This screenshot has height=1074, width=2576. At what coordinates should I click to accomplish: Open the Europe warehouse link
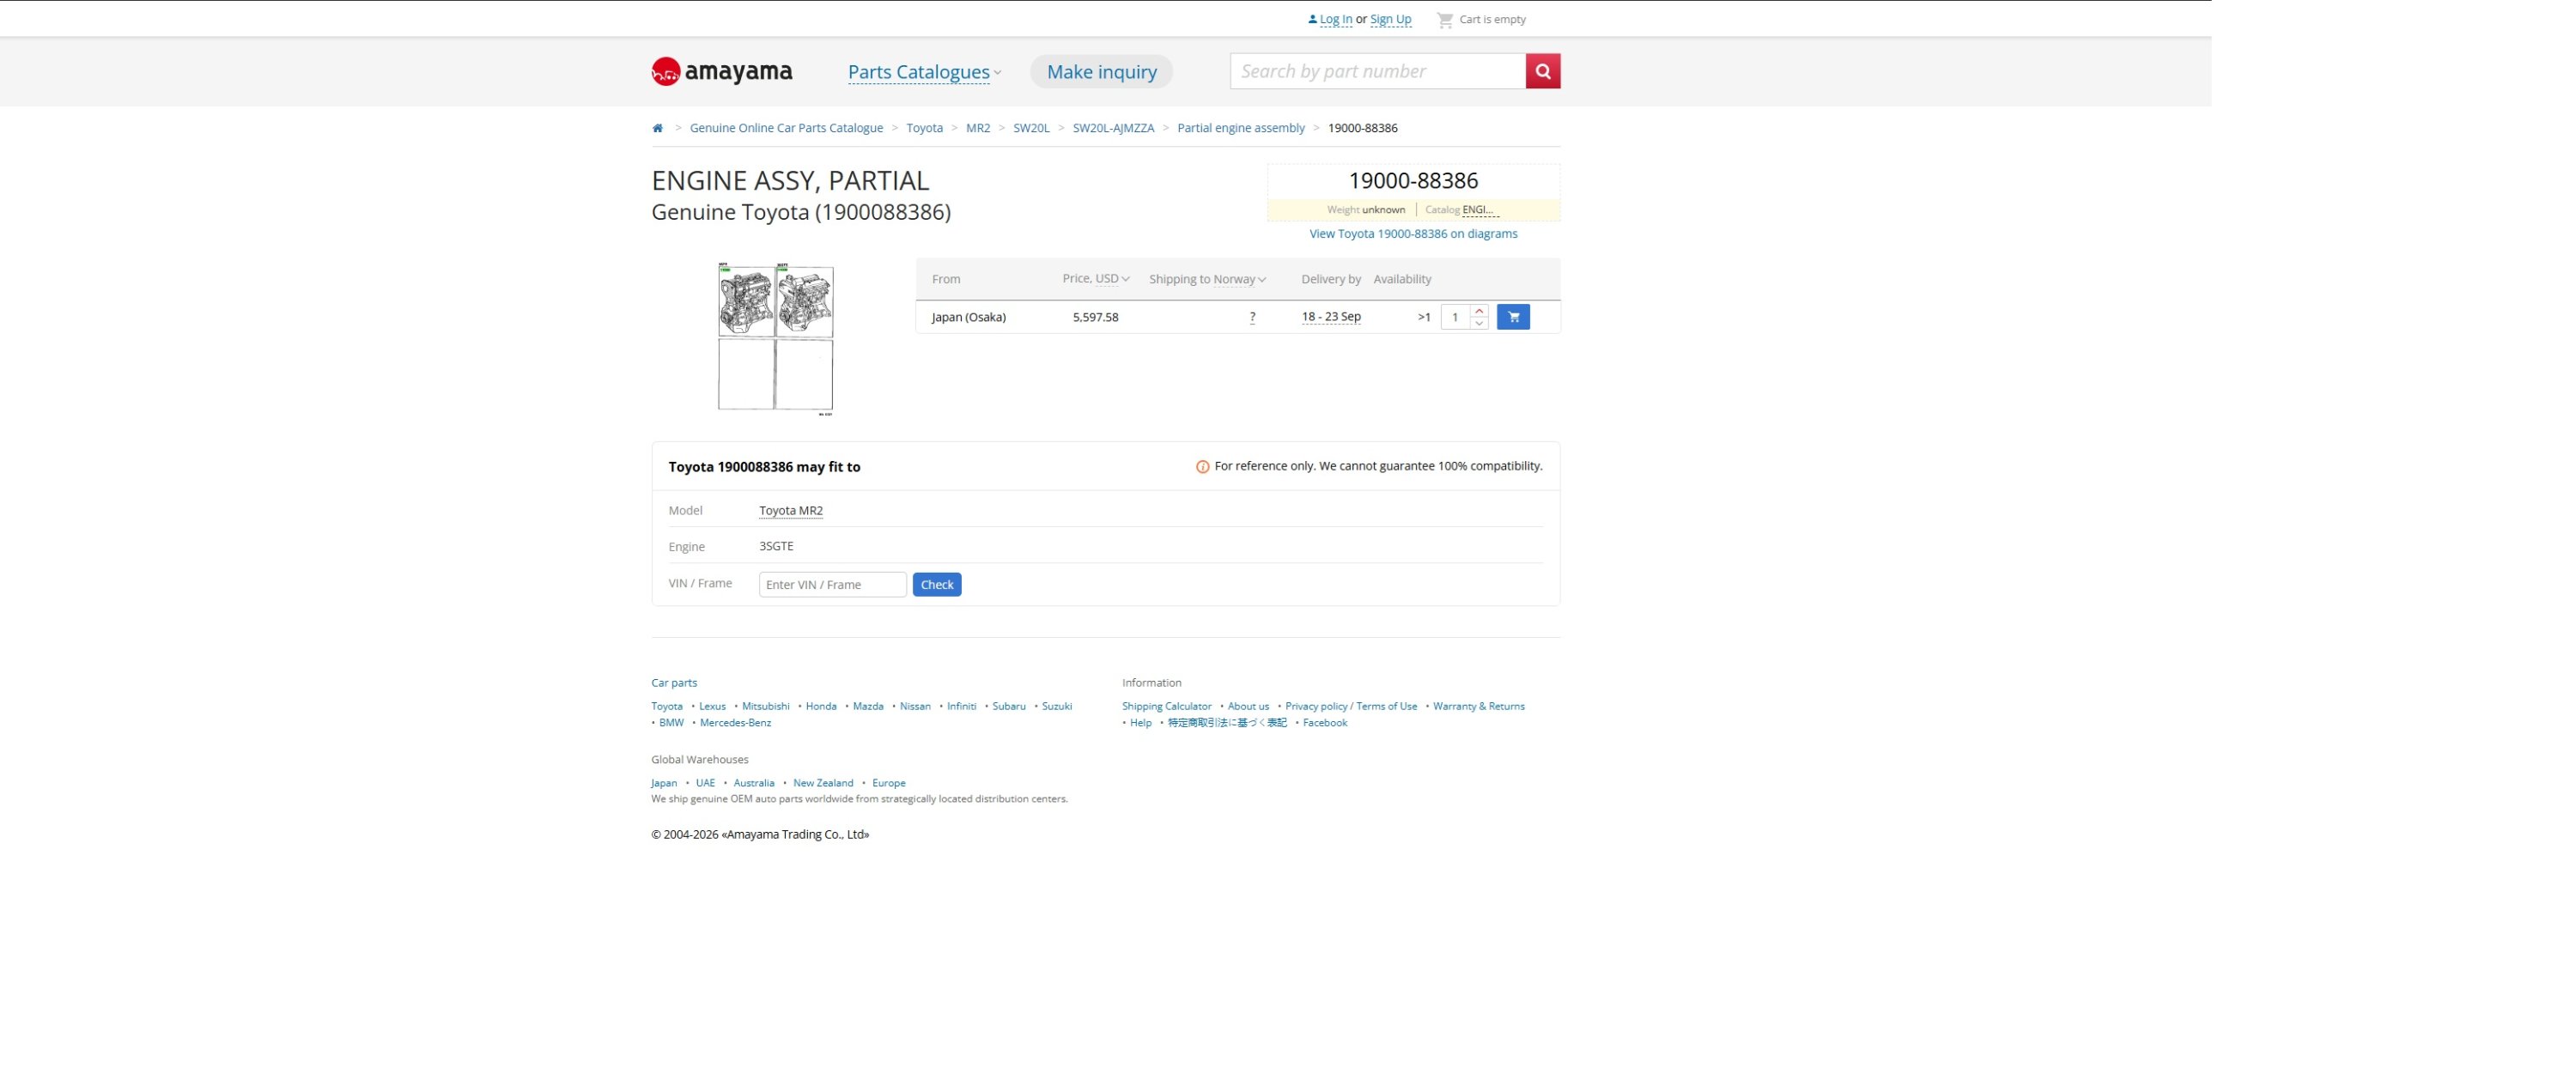[x=888, y=783]
